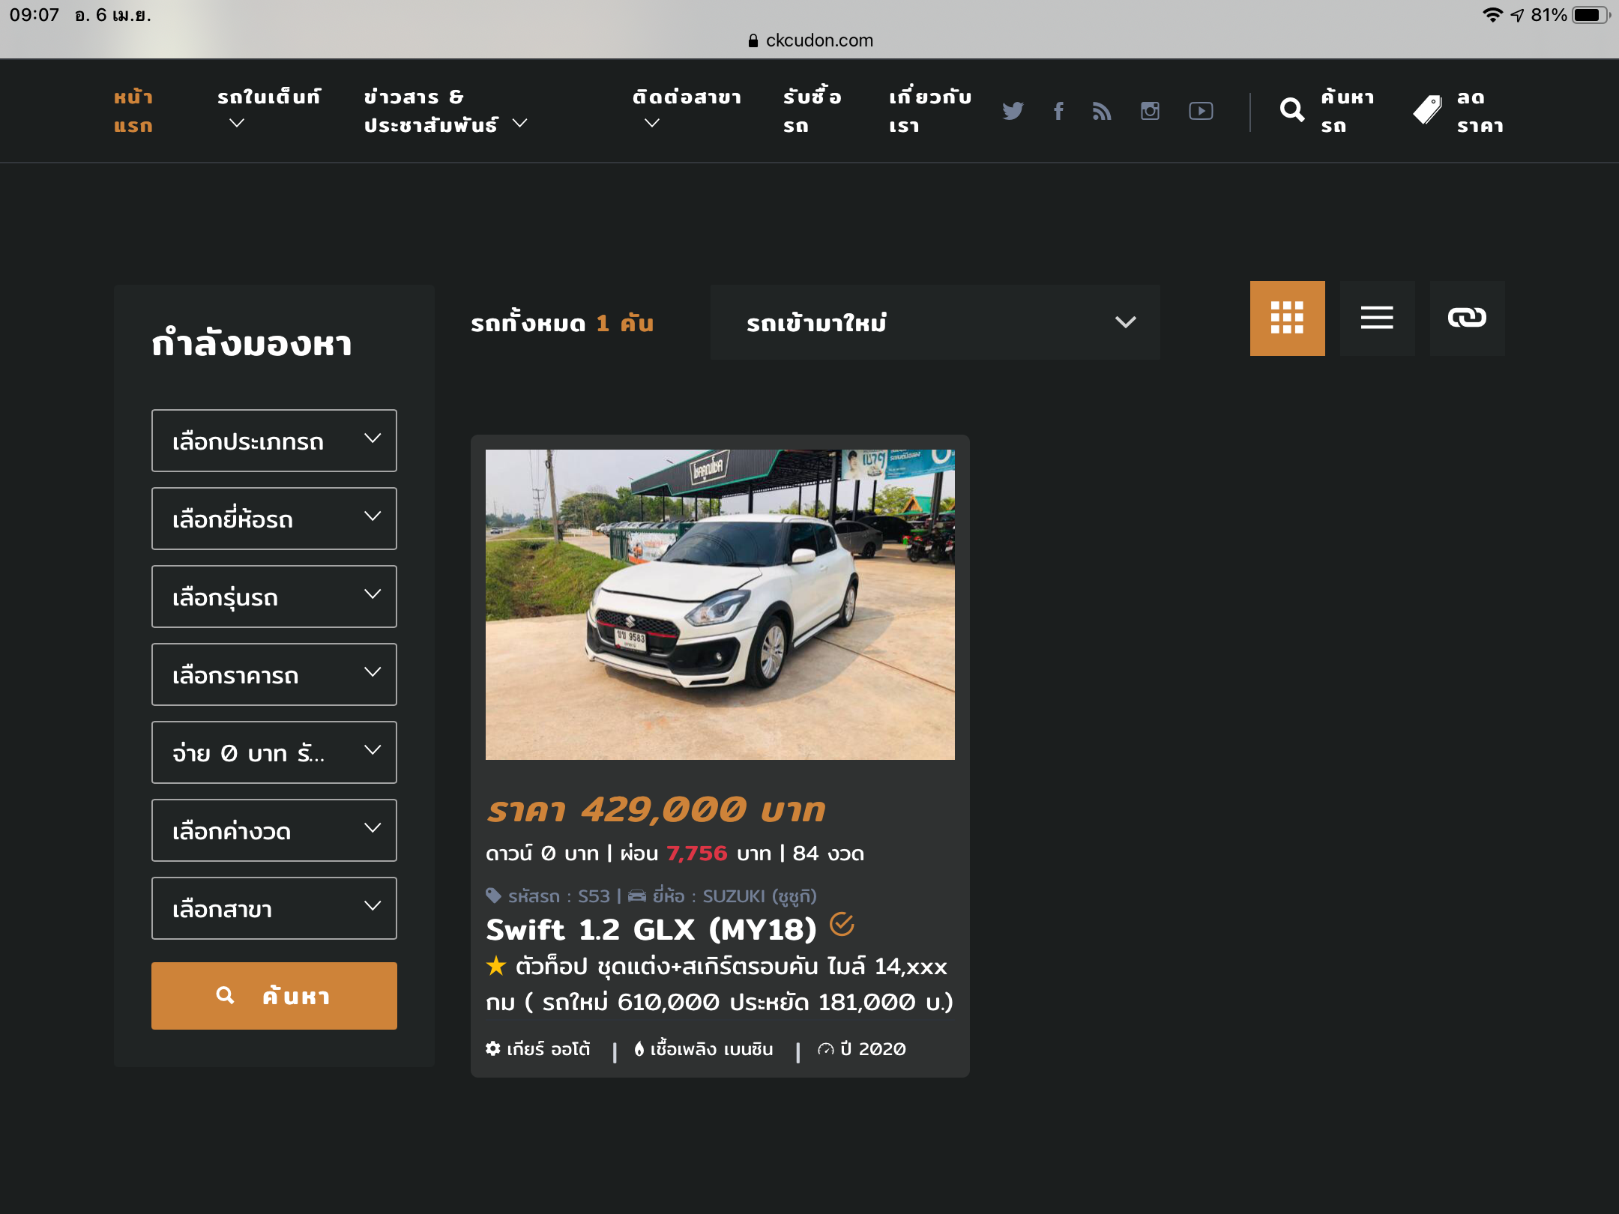This screenshot has height=1214, width=1619.
Task: Open the white Suzuki Swift car photo
Action: 720,604
